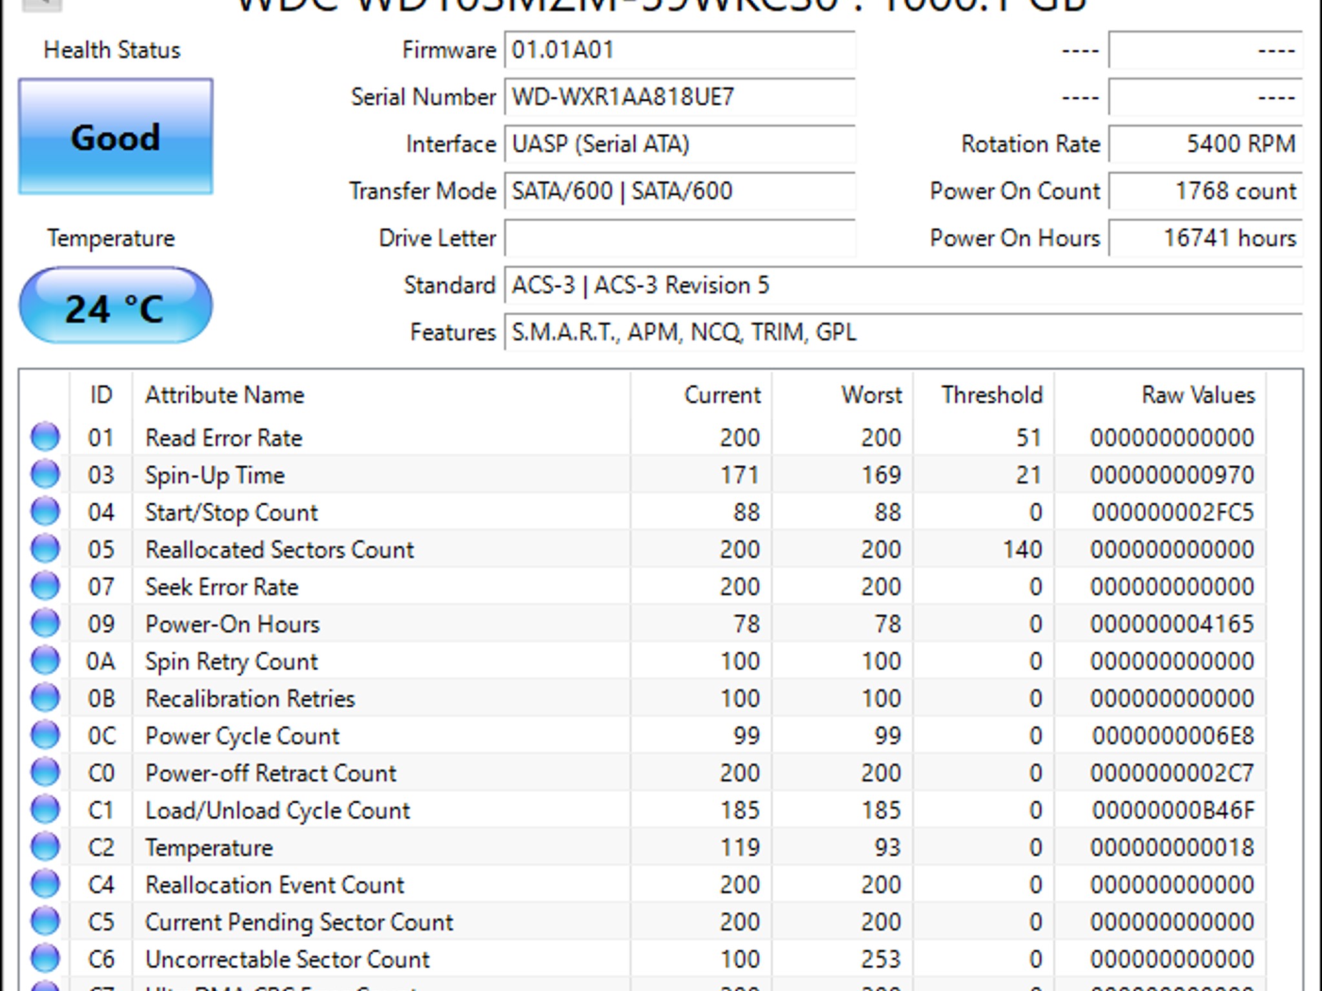Viewport: 1322px width, 991px height.
Task: Select the Power-off Retract Count attribute name
Action: (x=271, y=773)
